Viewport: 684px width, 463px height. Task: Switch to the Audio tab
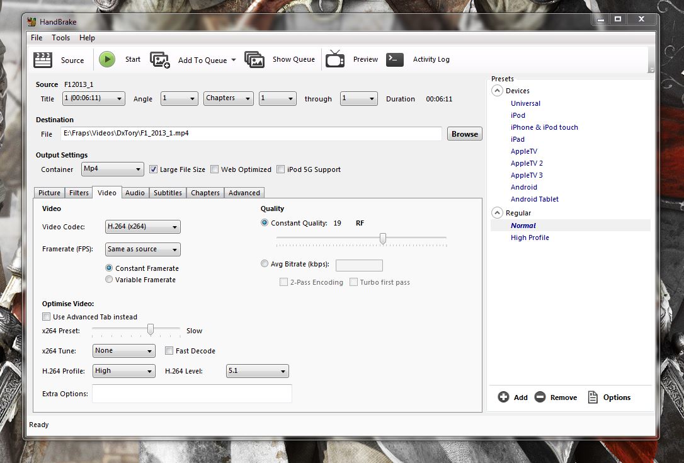pyautogui.click(x=135, y=193)
